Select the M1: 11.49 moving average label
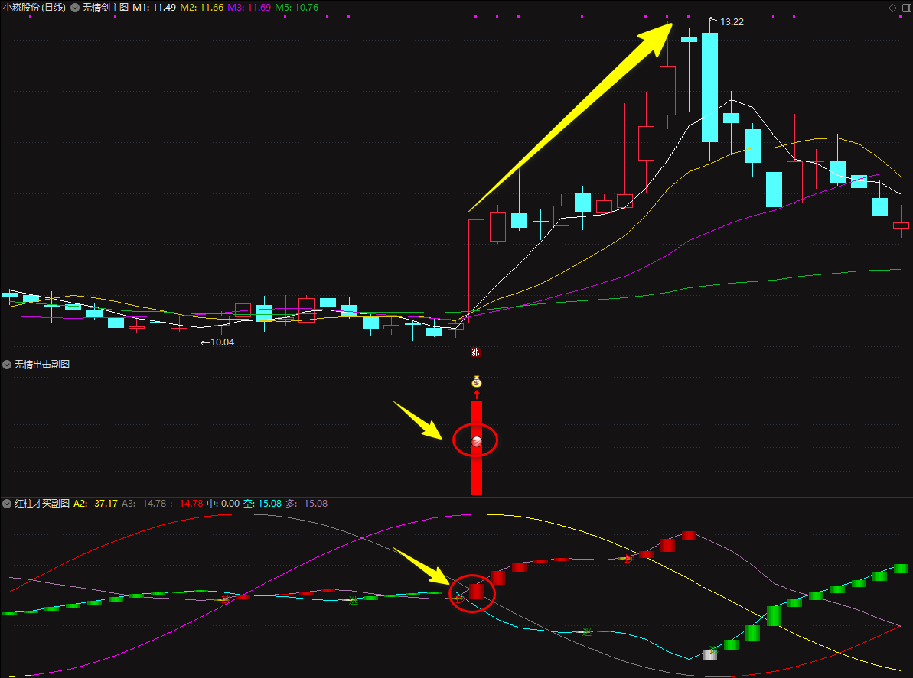913x678 pixels. pyautogui.click(x=155, y=8)
